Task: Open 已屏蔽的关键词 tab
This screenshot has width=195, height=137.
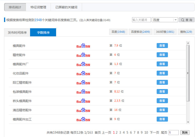Action: pyautogui.click(x=66, y=7)
